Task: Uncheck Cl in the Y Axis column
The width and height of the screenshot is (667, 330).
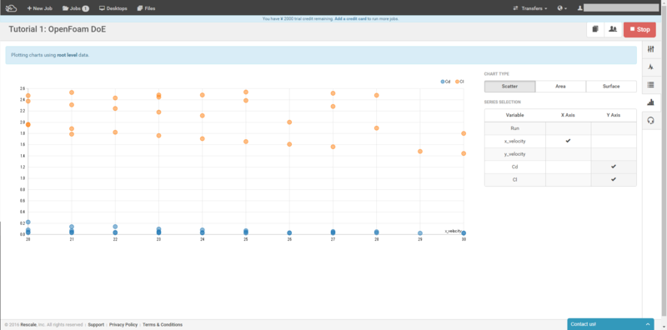Action: tap(614, 179)
